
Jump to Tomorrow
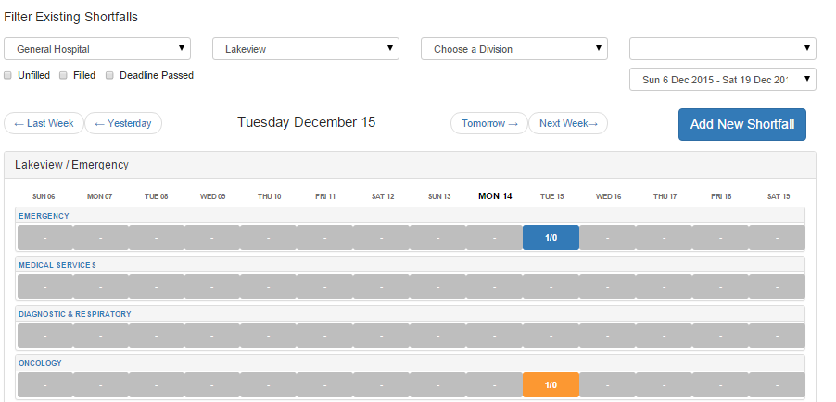(x=489, y=123)
